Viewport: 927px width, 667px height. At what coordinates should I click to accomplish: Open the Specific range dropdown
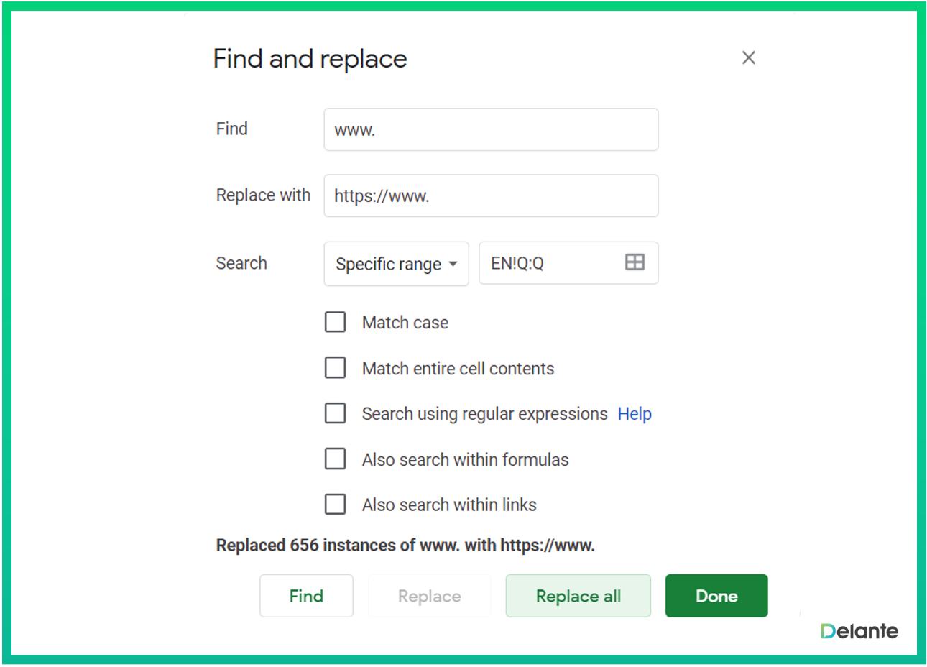396,264
